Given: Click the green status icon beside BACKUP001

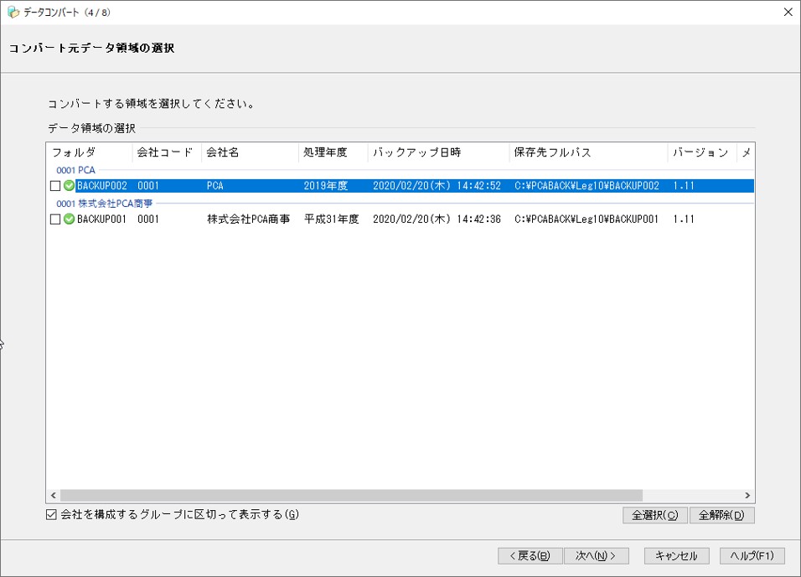Looking at the screenshot, I should pos(69,219).
